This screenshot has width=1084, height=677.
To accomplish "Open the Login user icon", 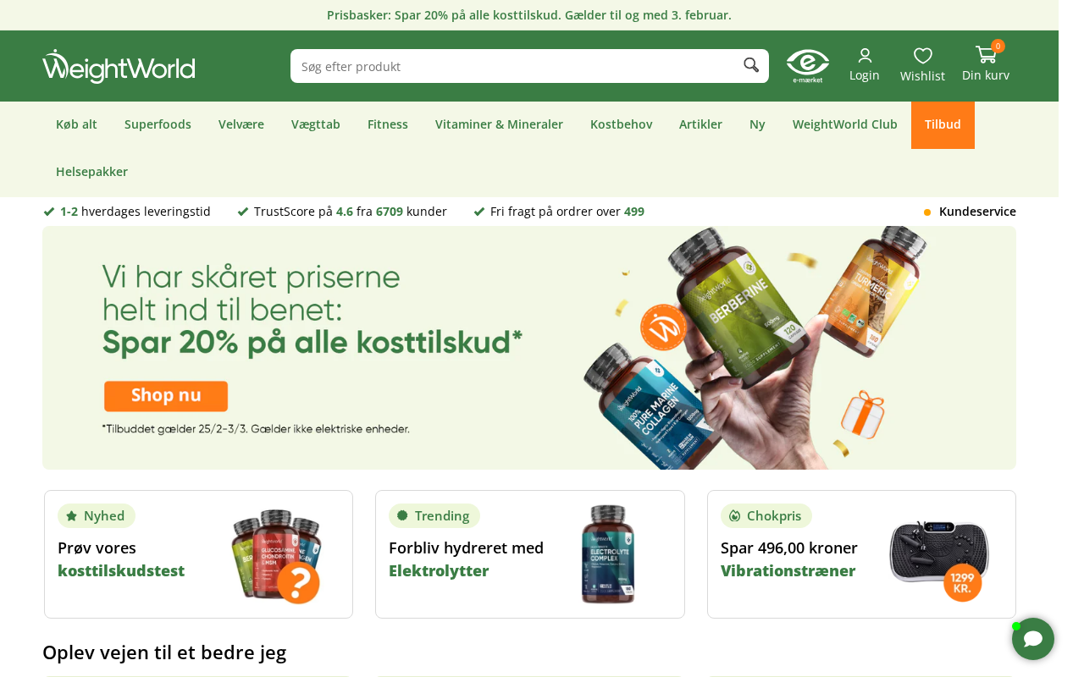I will pyautogui.click(x=865, y=56).
